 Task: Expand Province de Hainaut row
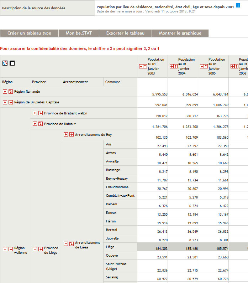(35, 124)
